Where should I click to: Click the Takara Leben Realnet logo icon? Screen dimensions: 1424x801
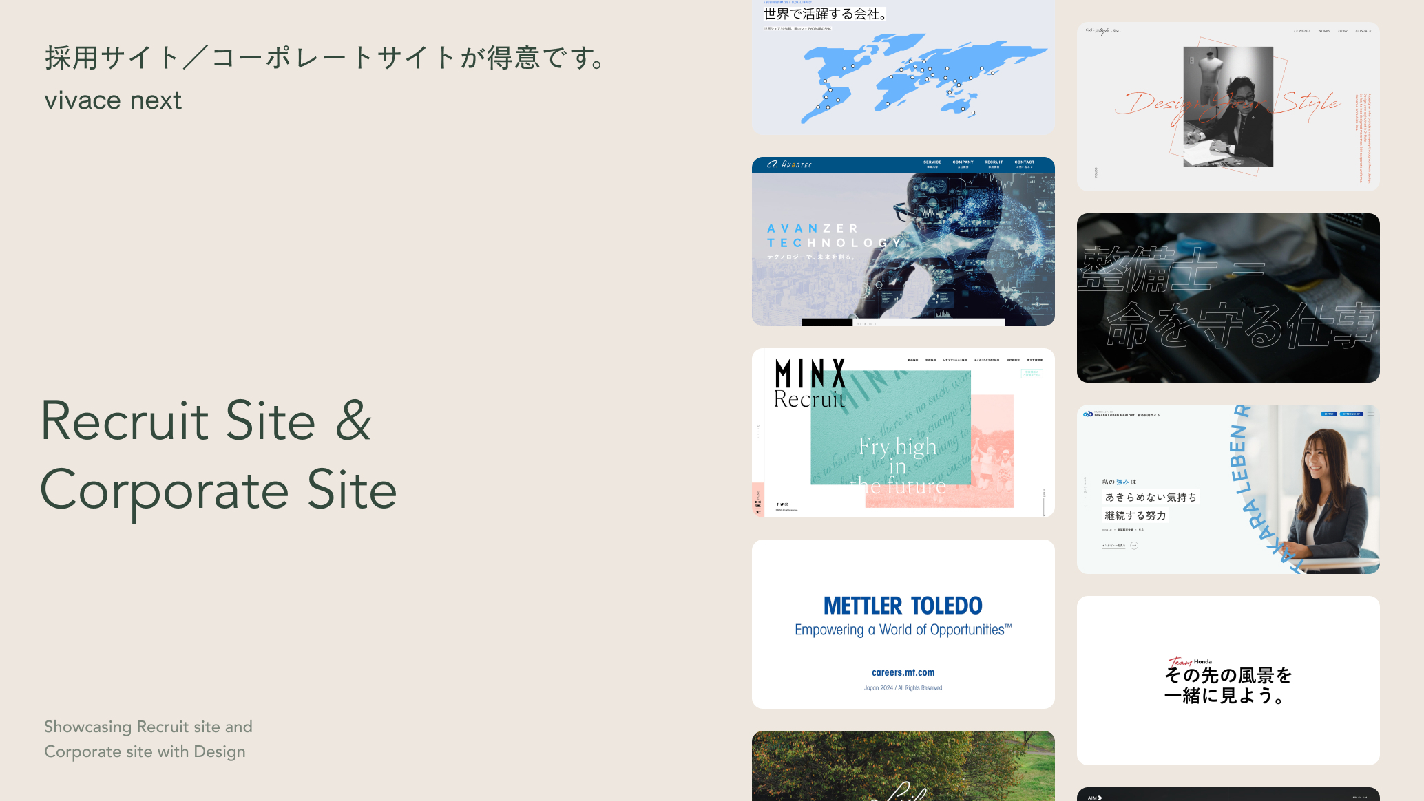click(x=1088, y=414)
